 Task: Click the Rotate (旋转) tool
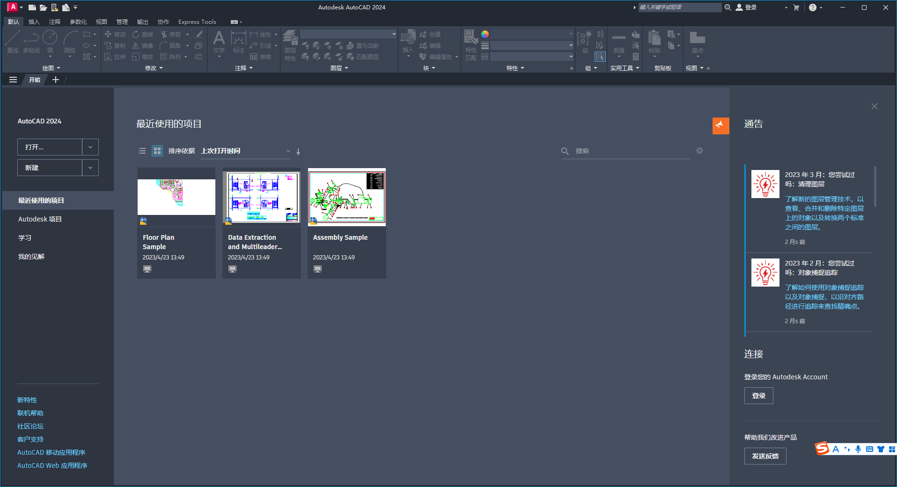[143, 34]
